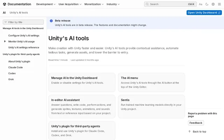Click the Search input field
Screen dimensions: 224x140
coord(170,4)
